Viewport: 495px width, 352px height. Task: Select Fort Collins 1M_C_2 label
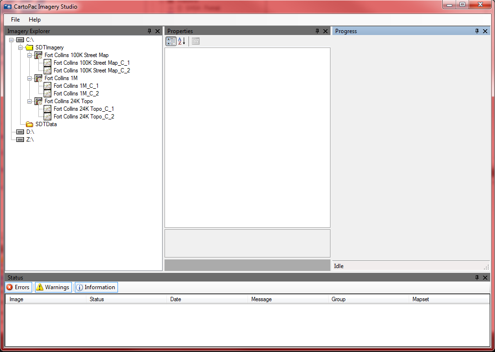pyautogui.click(x=76, y=94)
